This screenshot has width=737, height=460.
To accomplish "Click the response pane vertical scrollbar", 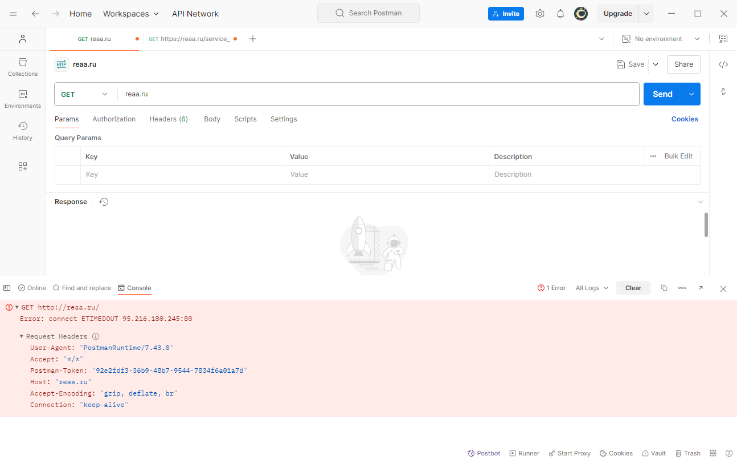I will [x=706, y=225].
